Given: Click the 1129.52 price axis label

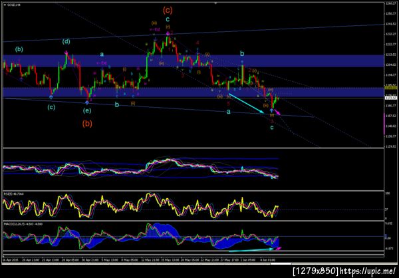Looking at the screenshot, I should [x=391, y=146].
